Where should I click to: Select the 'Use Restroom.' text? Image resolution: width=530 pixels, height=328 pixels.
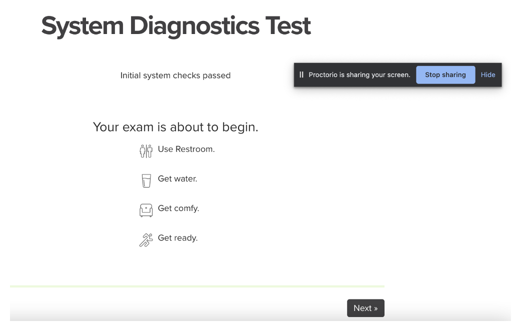point(186,149)
